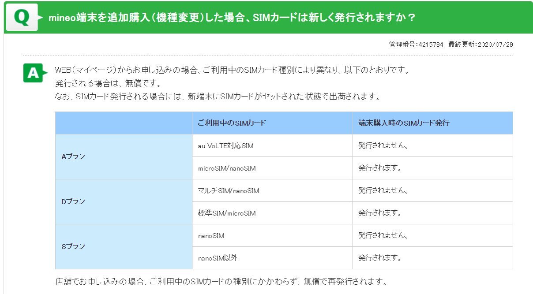
Task: Click the au VoLTE対応SIM cell
Action: point(272,145)
